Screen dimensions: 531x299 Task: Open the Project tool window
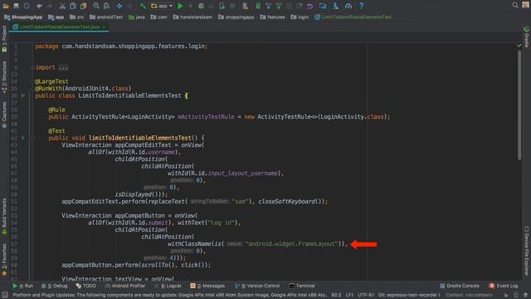click(4, 39)
